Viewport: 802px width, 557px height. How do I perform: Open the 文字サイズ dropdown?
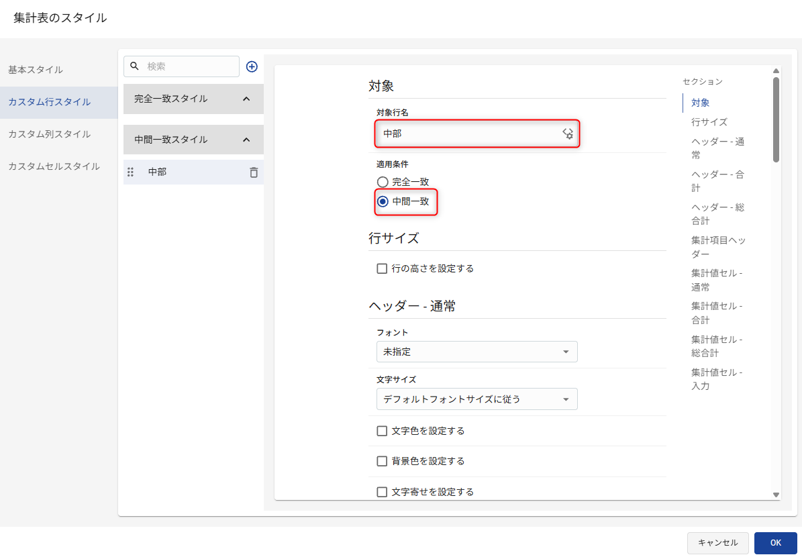[x=477, y=399]
